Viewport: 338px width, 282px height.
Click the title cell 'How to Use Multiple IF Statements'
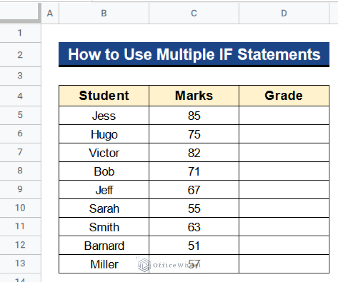[194, 55]
